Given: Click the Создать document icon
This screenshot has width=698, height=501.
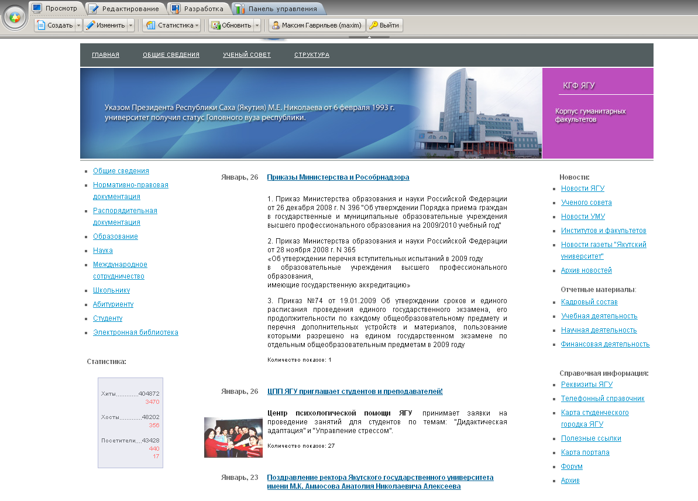Looking at the screenshot, I should [x=41, y=25].
